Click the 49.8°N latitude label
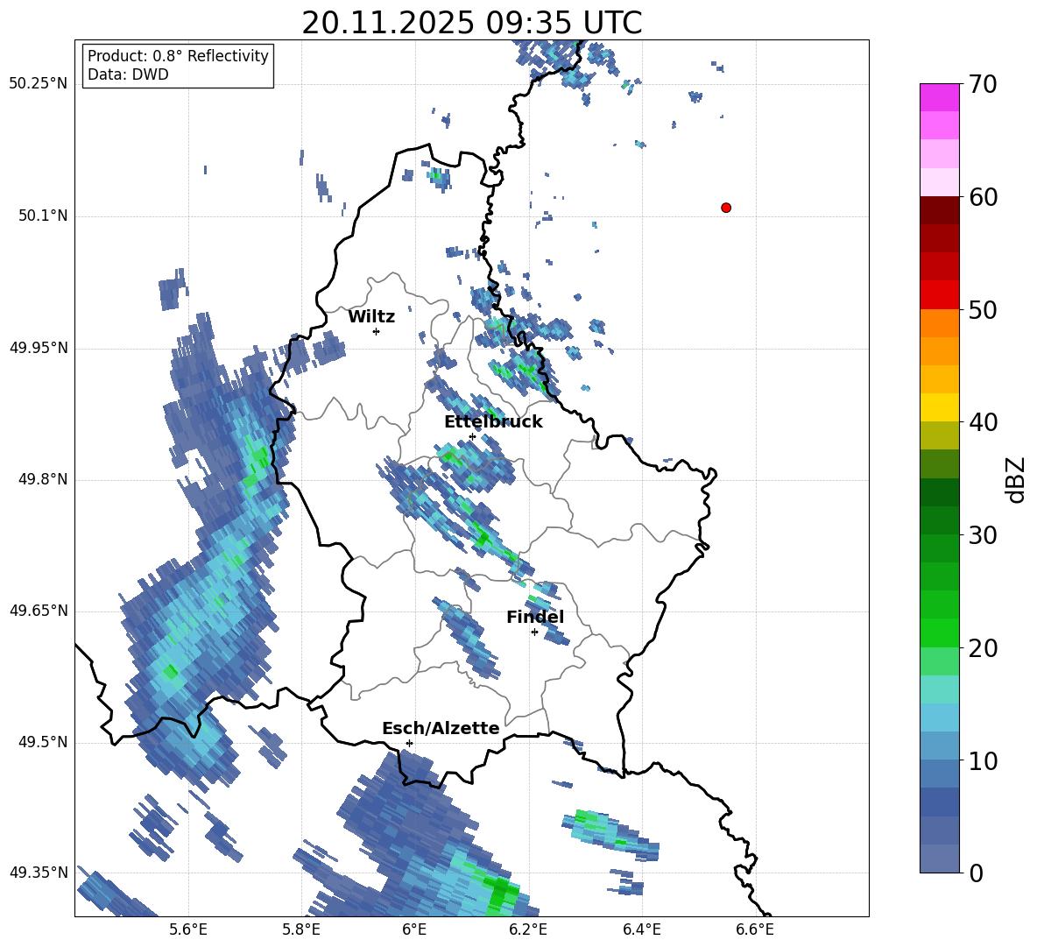This screenshot has height=947, width=1037. click(x=43, y=479)
